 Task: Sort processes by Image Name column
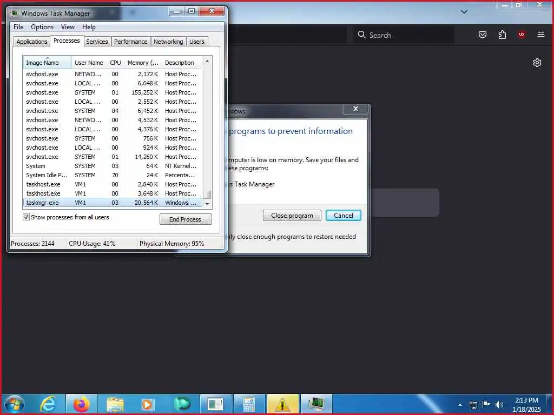click(x=48, y=63)
